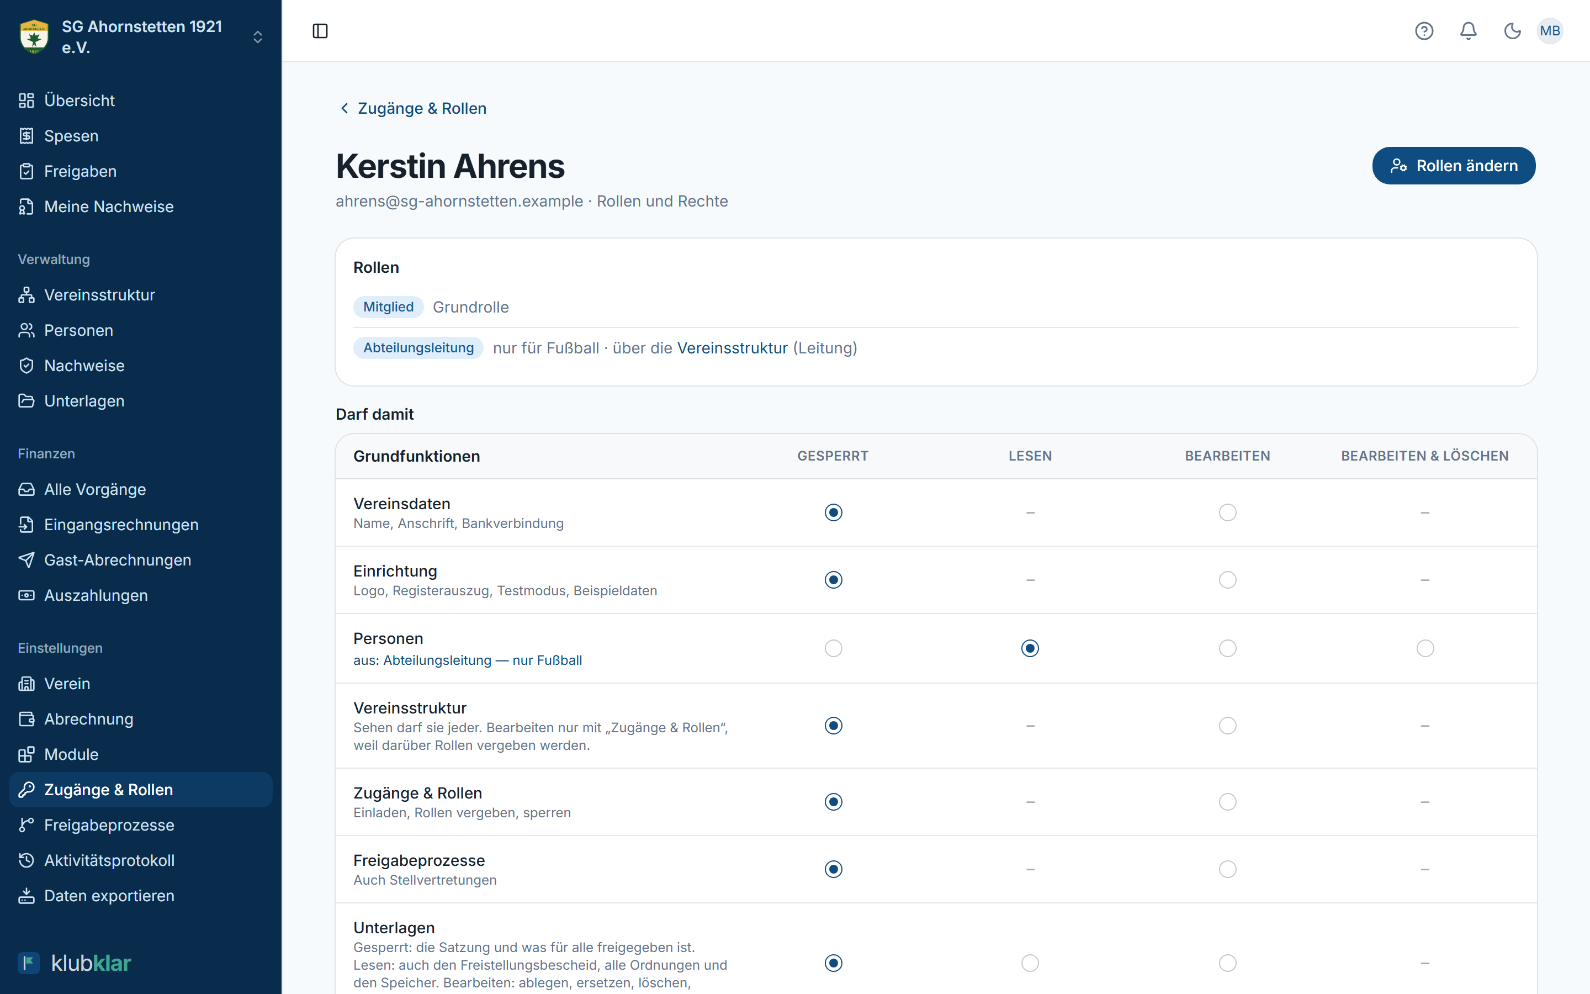Click the Grundfunktionen table heading
Viewport: 1590px width, 994px height.
pos(417,456)
